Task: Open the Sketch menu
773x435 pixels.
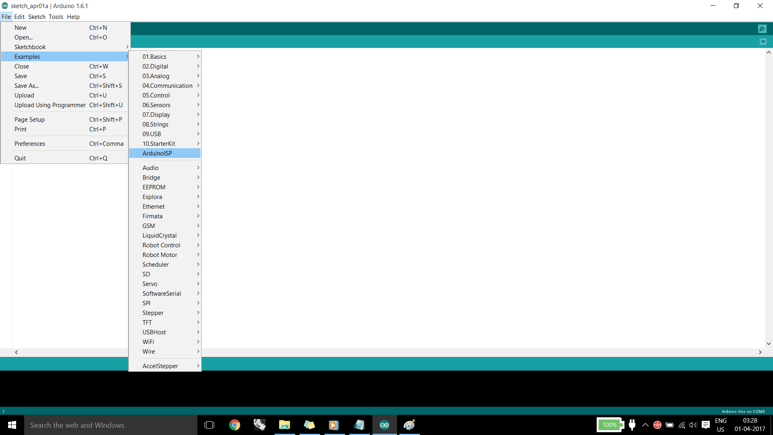Action: 37,17
